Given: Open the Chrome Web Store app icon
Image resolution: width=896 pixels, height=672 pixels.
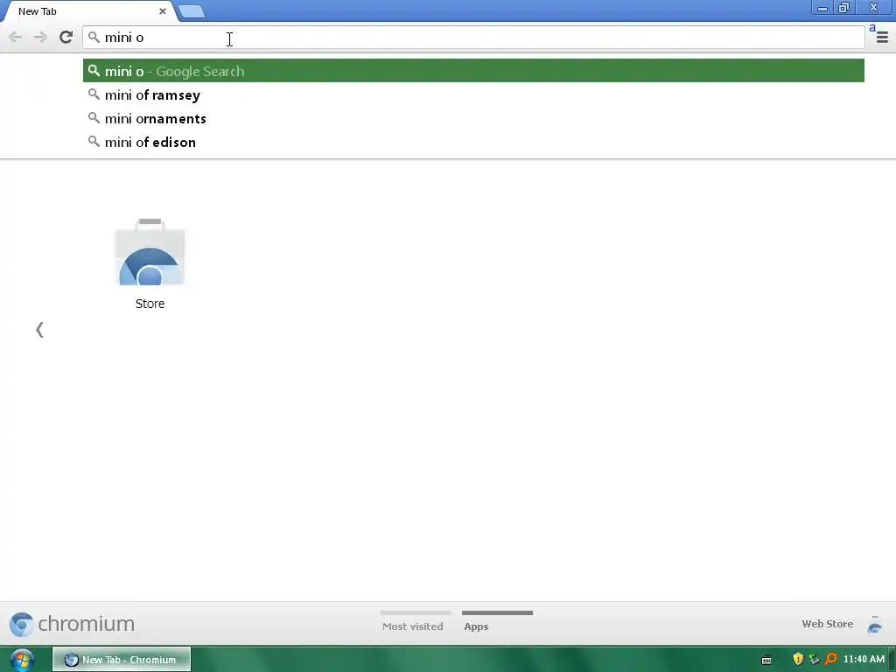Looking at the screenshot, I should 150,252.
